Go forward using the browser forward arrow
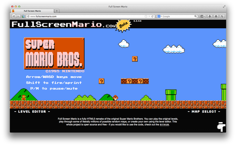Viewport: 236px width, 145px height. click(x=18, y=16)
